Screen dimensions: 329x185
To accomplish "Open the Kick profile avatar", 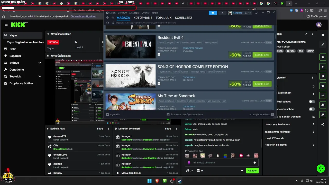I will (319, 25).
